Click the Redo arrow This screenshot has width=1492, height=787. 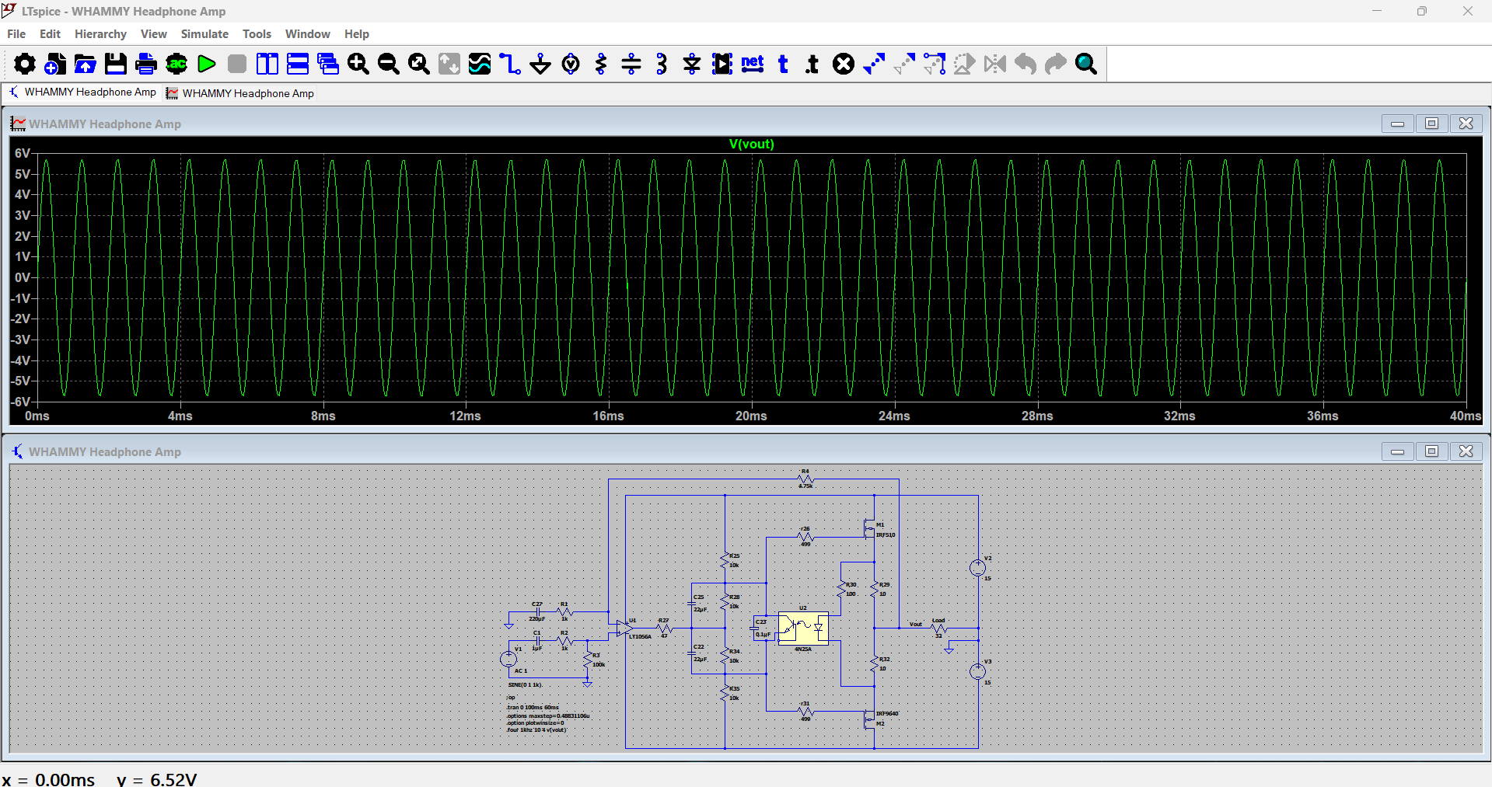(1056, 64)
